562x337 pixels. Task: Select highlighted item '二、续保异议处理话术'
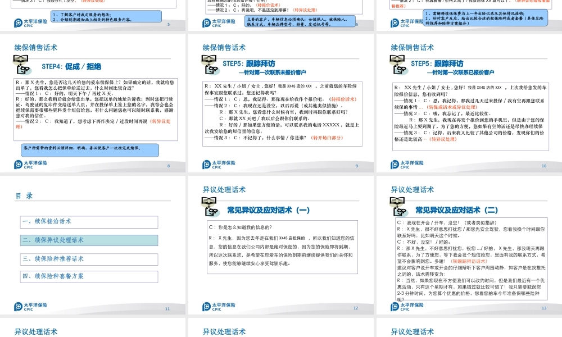(89, 240)
